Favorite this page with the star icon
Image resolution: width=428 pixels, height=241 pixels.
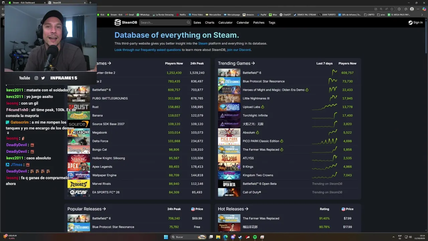pos(392,9)
